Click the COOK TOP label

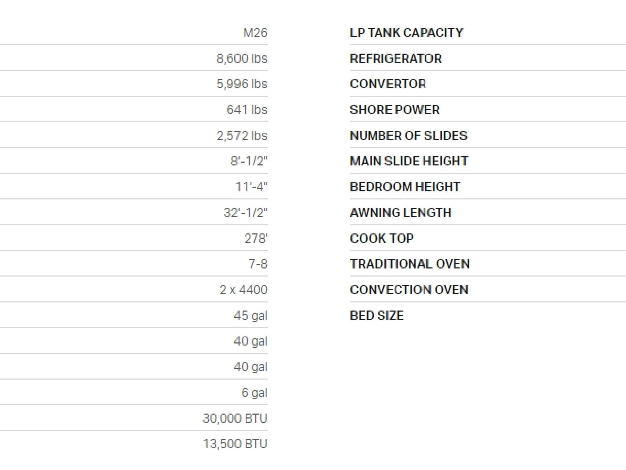(382, 238)
